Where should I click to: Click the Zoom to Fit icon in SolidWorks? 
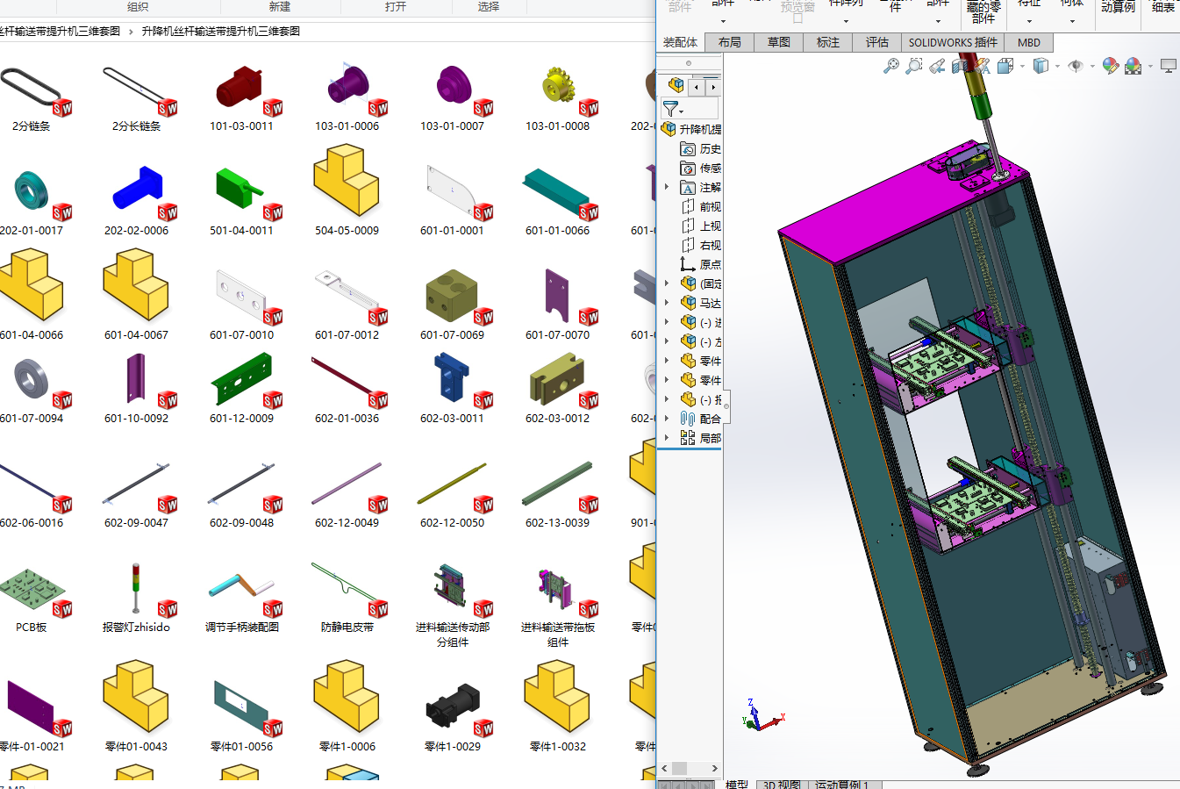point(891,66)
